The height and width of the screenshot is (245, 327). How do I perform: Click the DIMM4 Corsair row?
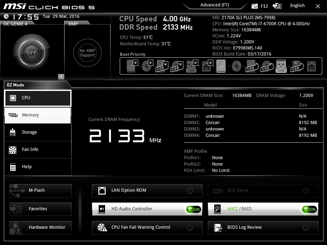250,135
